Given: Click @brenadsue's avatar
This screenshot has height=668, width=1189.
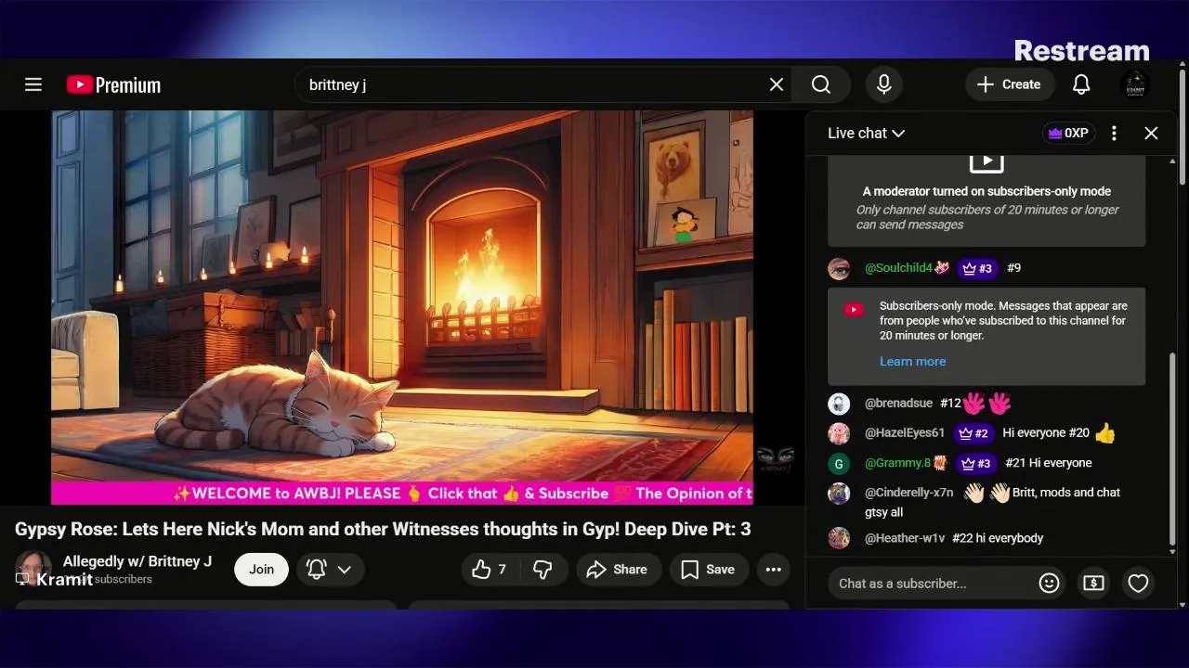Looking at the screenshot, I should click(839, 404).
